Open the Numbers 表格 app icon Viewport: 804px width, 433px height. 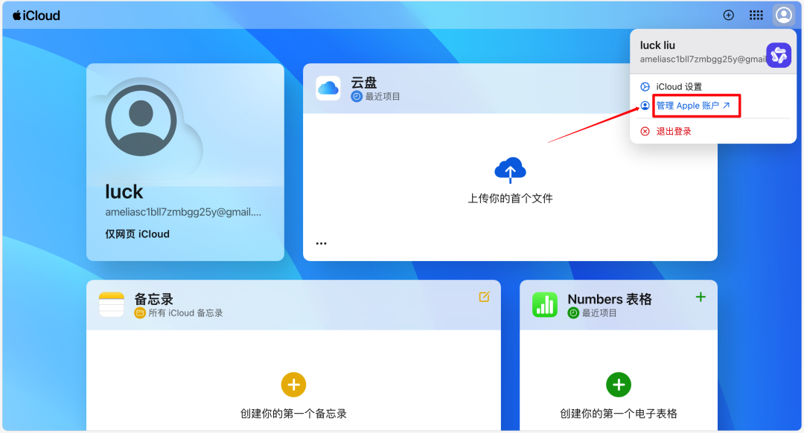click(544, 305)
